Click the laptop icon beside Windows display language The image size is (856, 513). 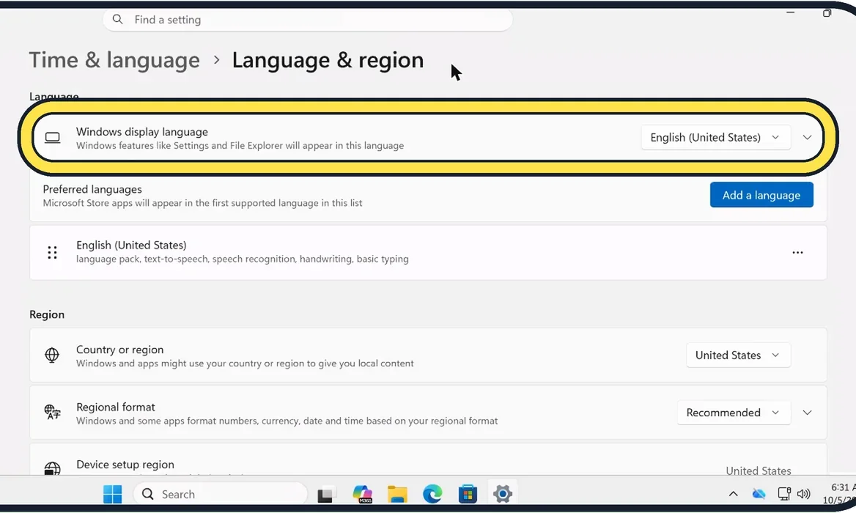[x=53, y=138]
